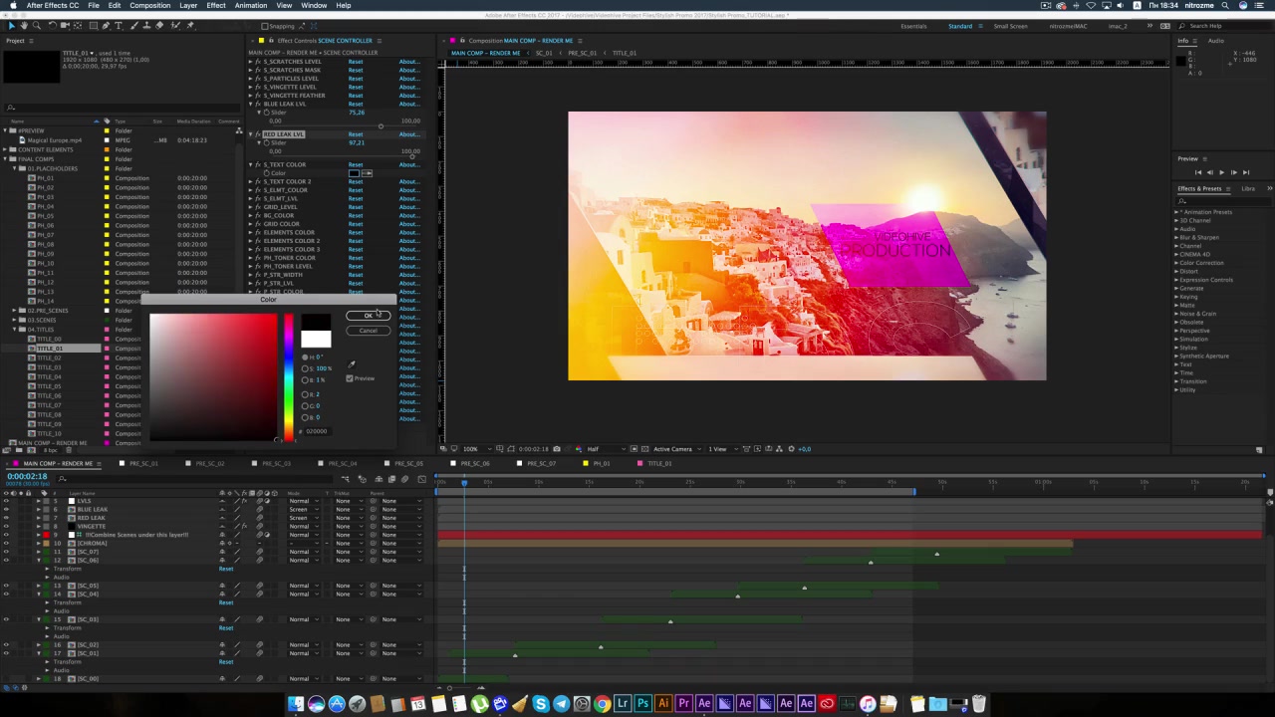Open the Animation menu

[x=250, y=6]
